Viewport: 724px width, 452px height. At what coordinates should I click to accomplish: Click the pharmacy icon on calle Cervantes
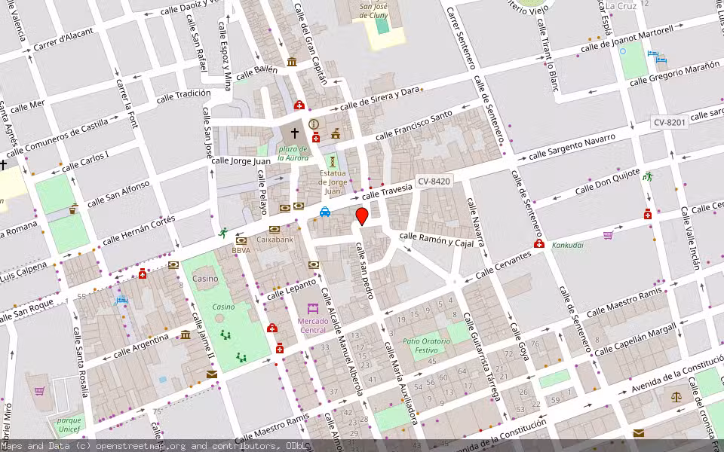(538, 244)
